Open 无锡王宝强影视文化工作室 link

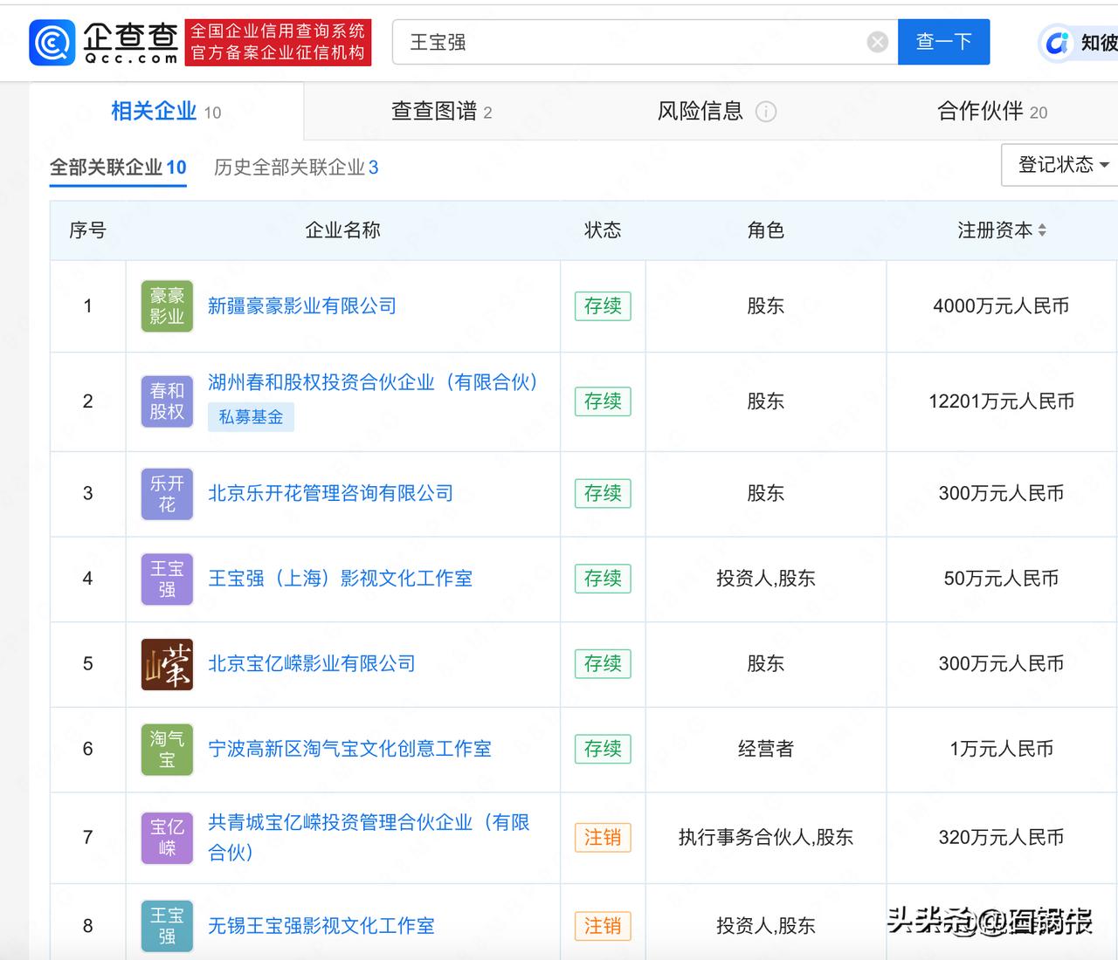(x=321, y=926)
